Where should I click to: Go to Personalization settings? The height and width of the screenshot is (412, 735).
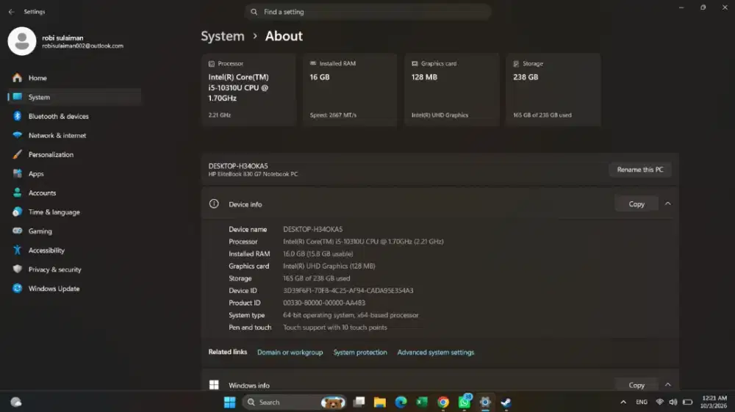pos(75,154)
